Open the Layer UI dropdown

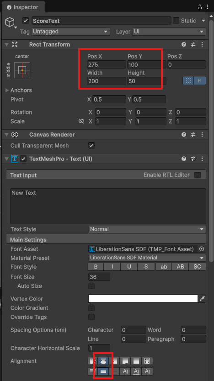[169, 32]
